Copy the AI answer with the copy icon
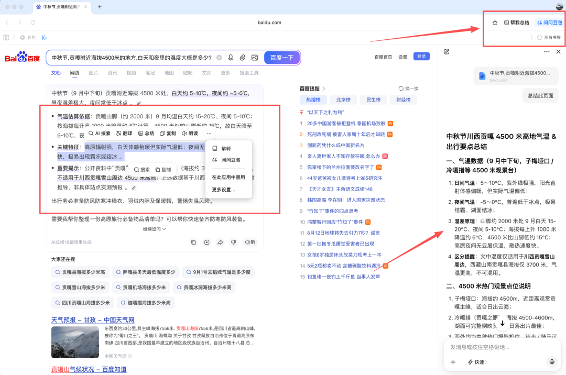This screenshot has width=566, height=375. (x=193, y=242)
